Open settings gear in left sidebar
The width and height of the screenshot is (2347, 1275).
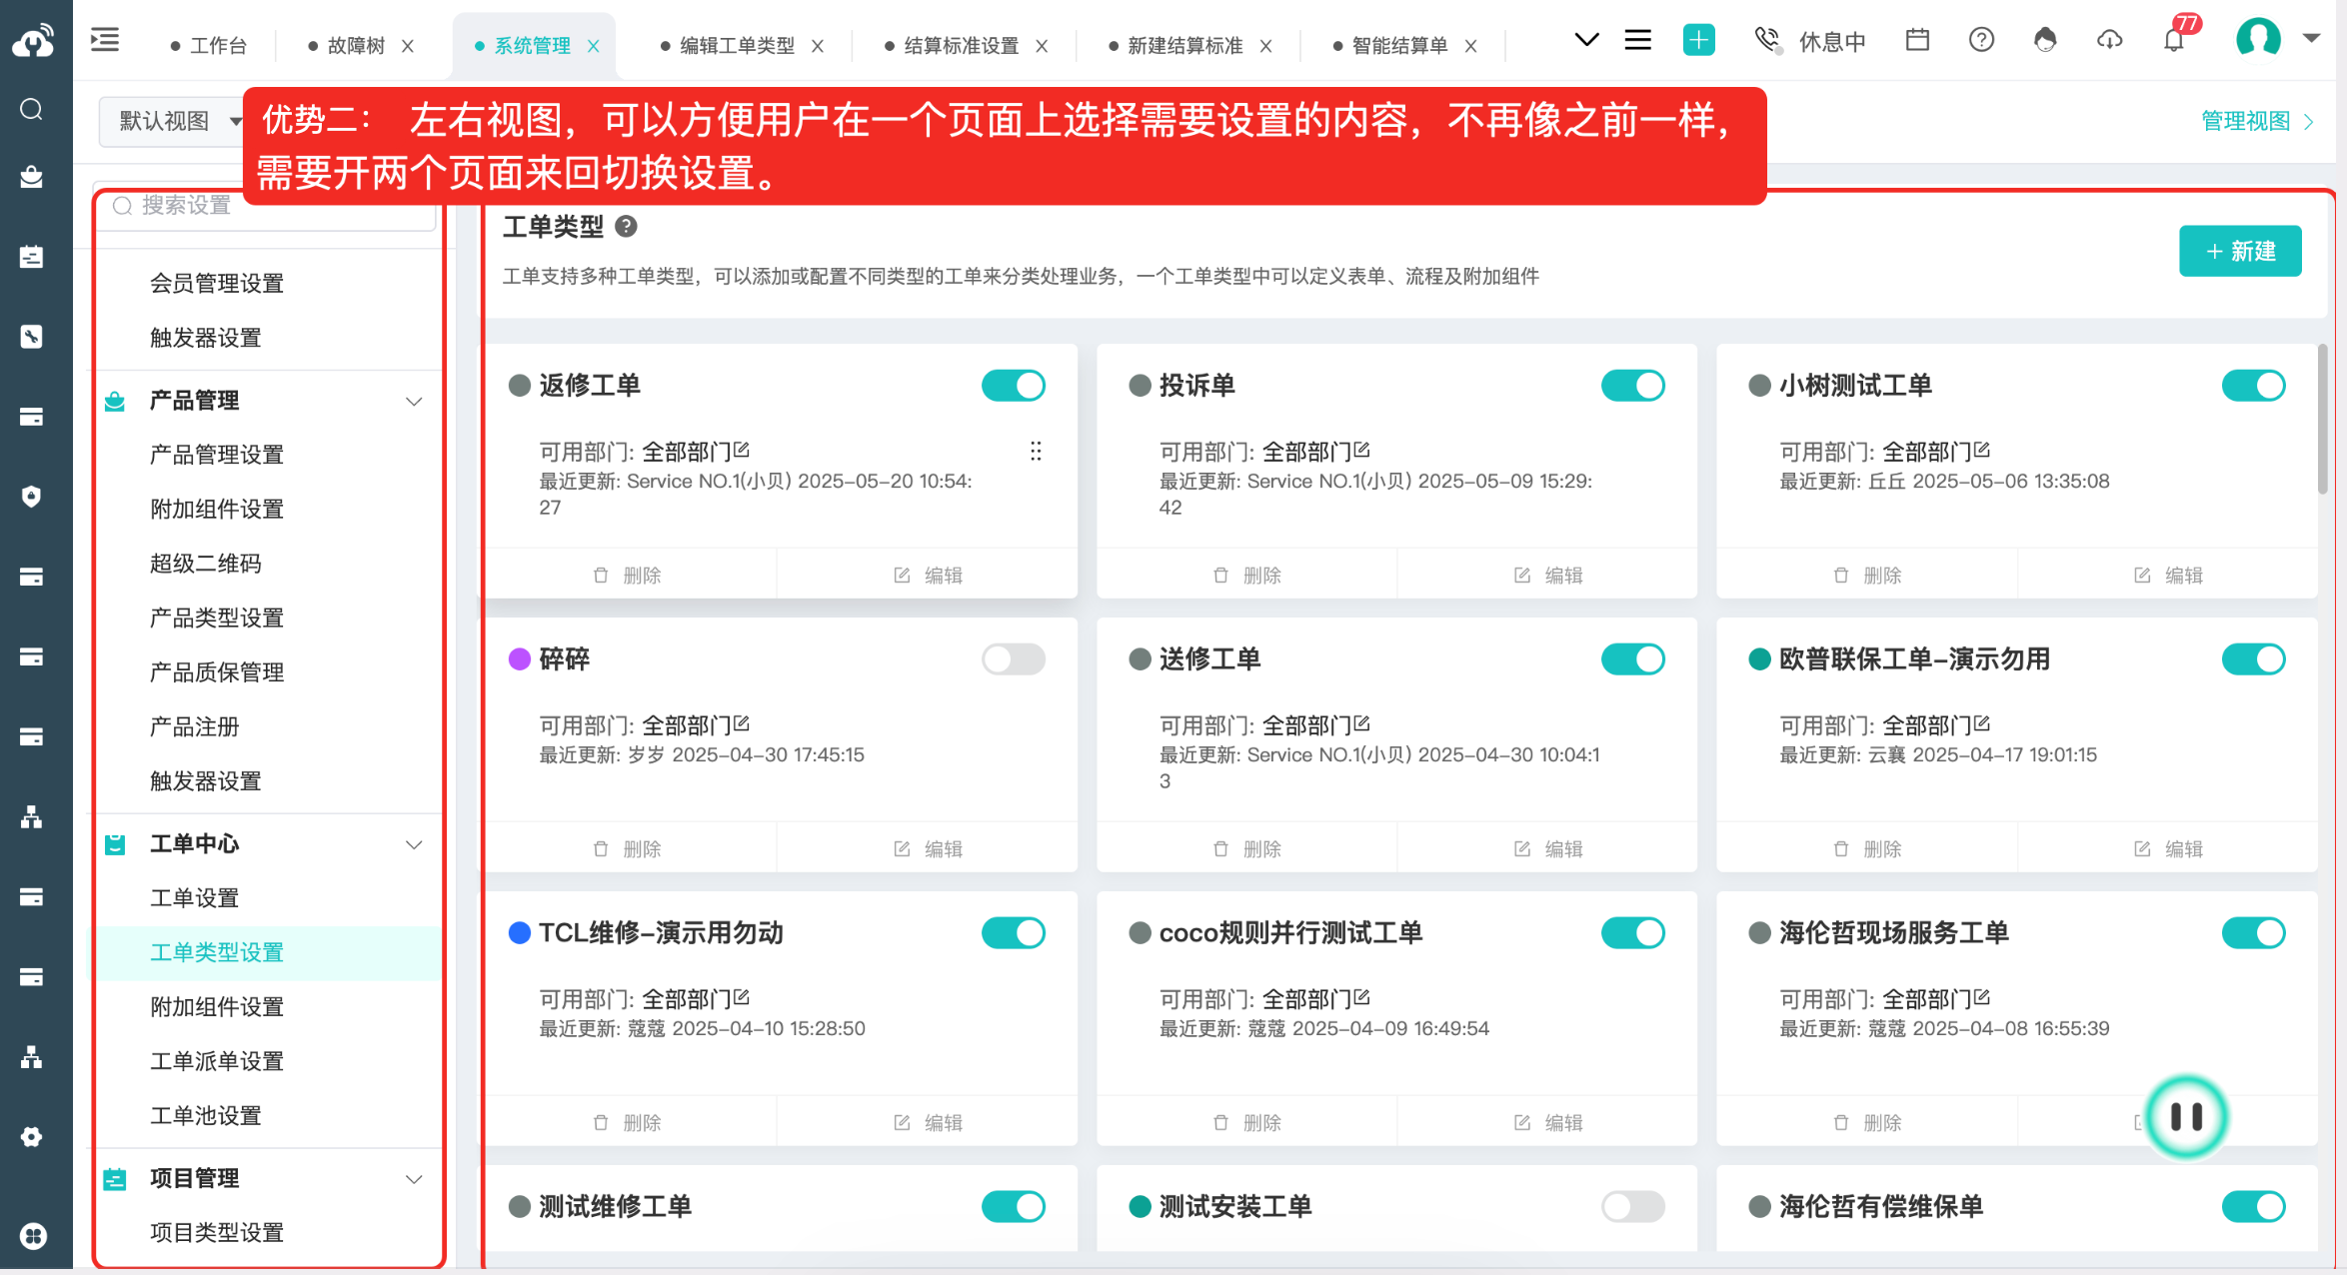point(32,1136)
